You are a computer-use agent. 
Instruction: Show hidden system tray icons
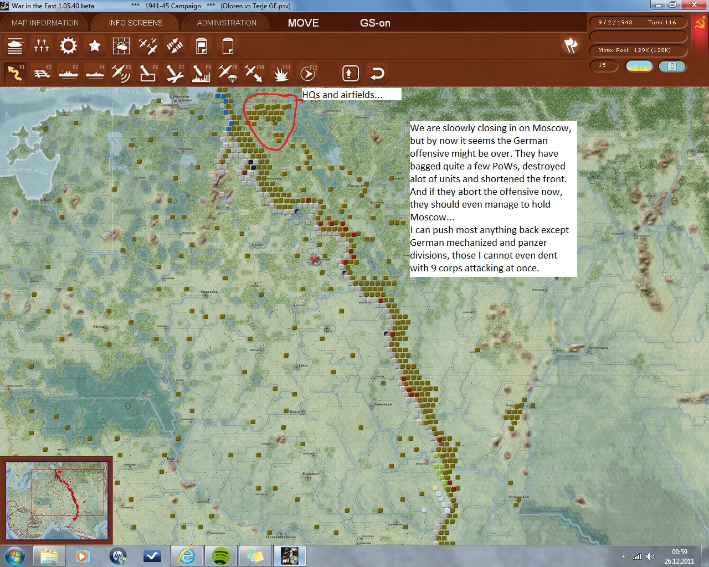pyautogui.click(x=623, y=556)
